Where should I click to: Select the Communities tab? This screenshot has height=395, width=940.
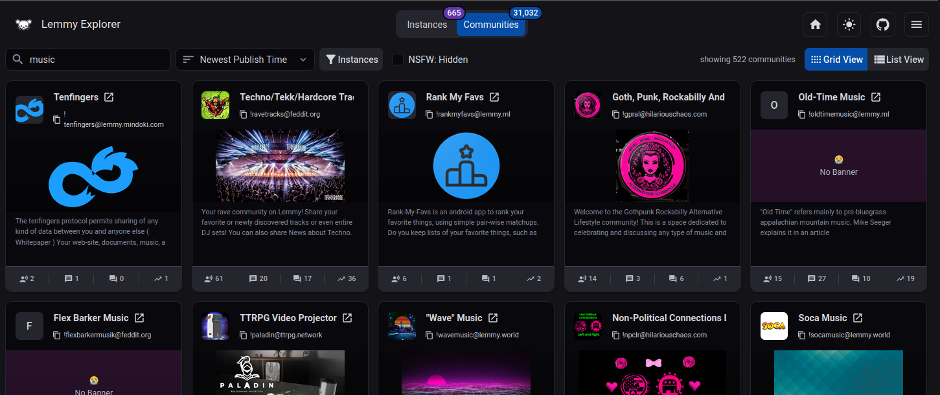pos(490,25)
